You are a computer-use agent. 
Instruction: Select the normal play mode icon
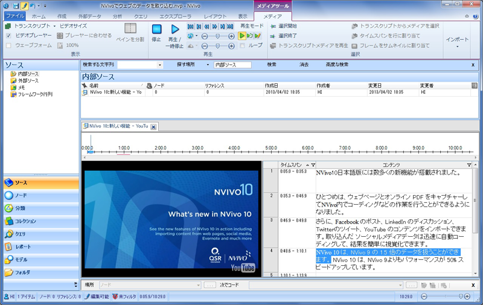242,36
